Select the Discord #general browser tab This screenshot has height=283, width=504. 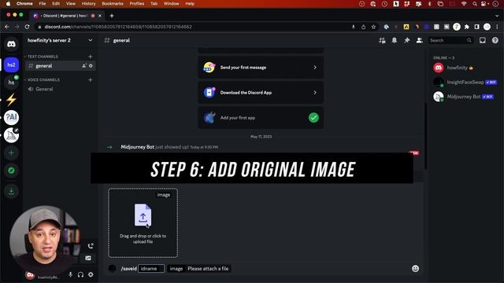68,16
